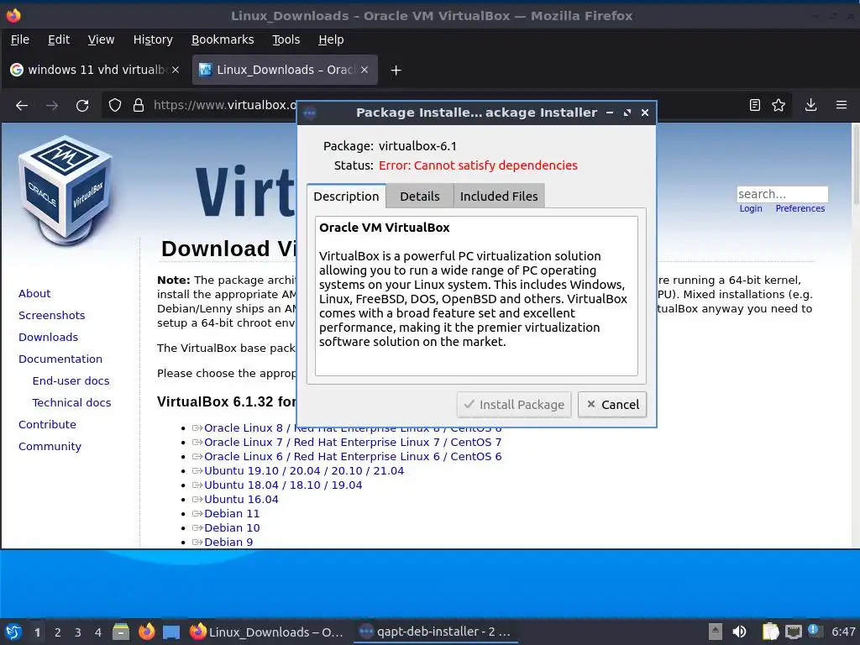Click the Install Package button
Image resolution: width=860 pixels, height=645 pixels.
pos(514,405)
